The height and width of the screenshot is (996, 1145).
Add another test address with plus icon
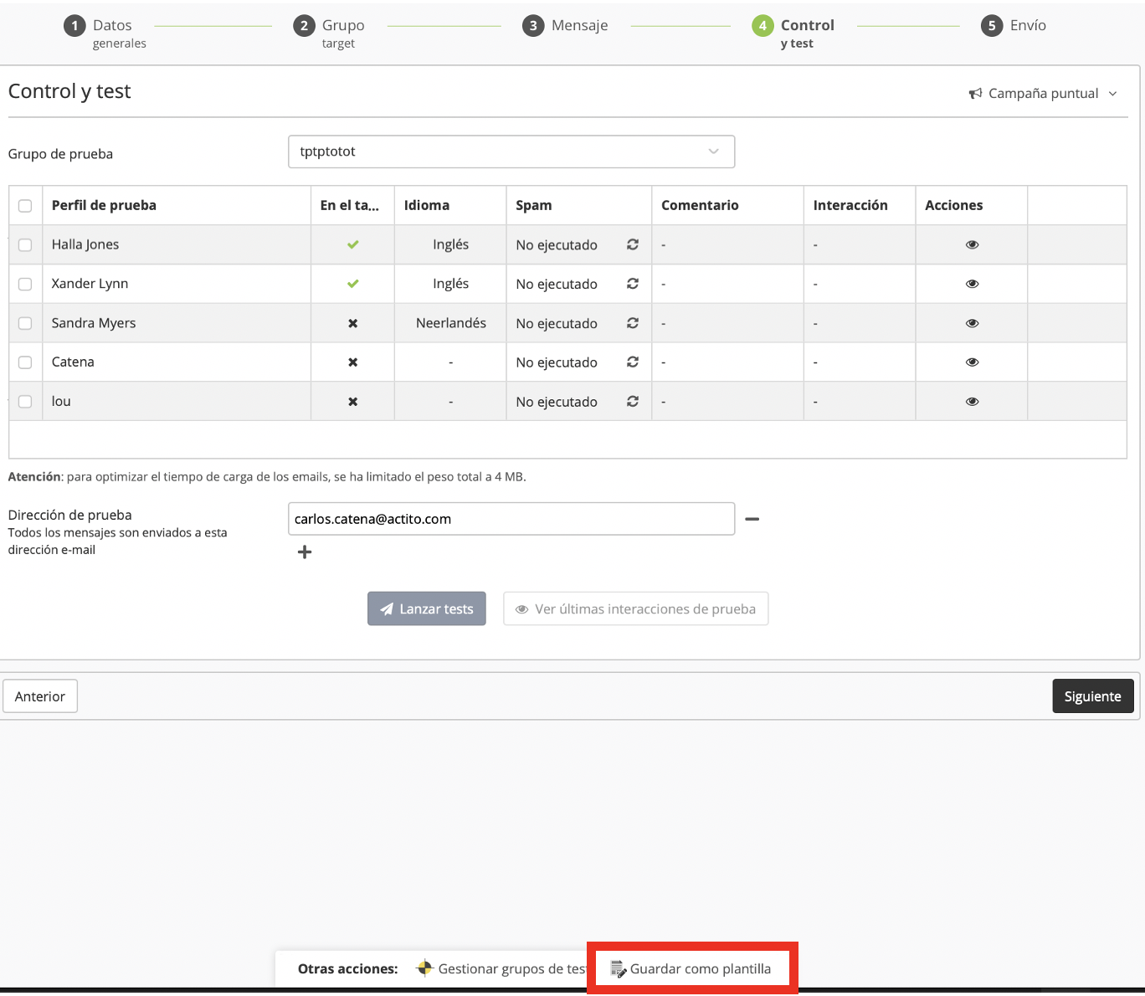305,552
